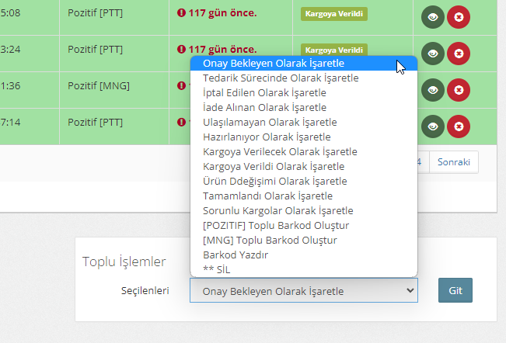Screen dimensions: 506x343
Task: Choose 'Onay Bekleyen Olarak İşaretle' highlighted option
Action: pos(273,63)
